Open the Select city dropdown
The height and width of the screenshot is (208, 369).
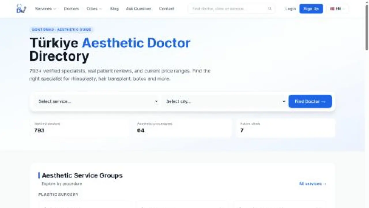click(x=225, y=101)
